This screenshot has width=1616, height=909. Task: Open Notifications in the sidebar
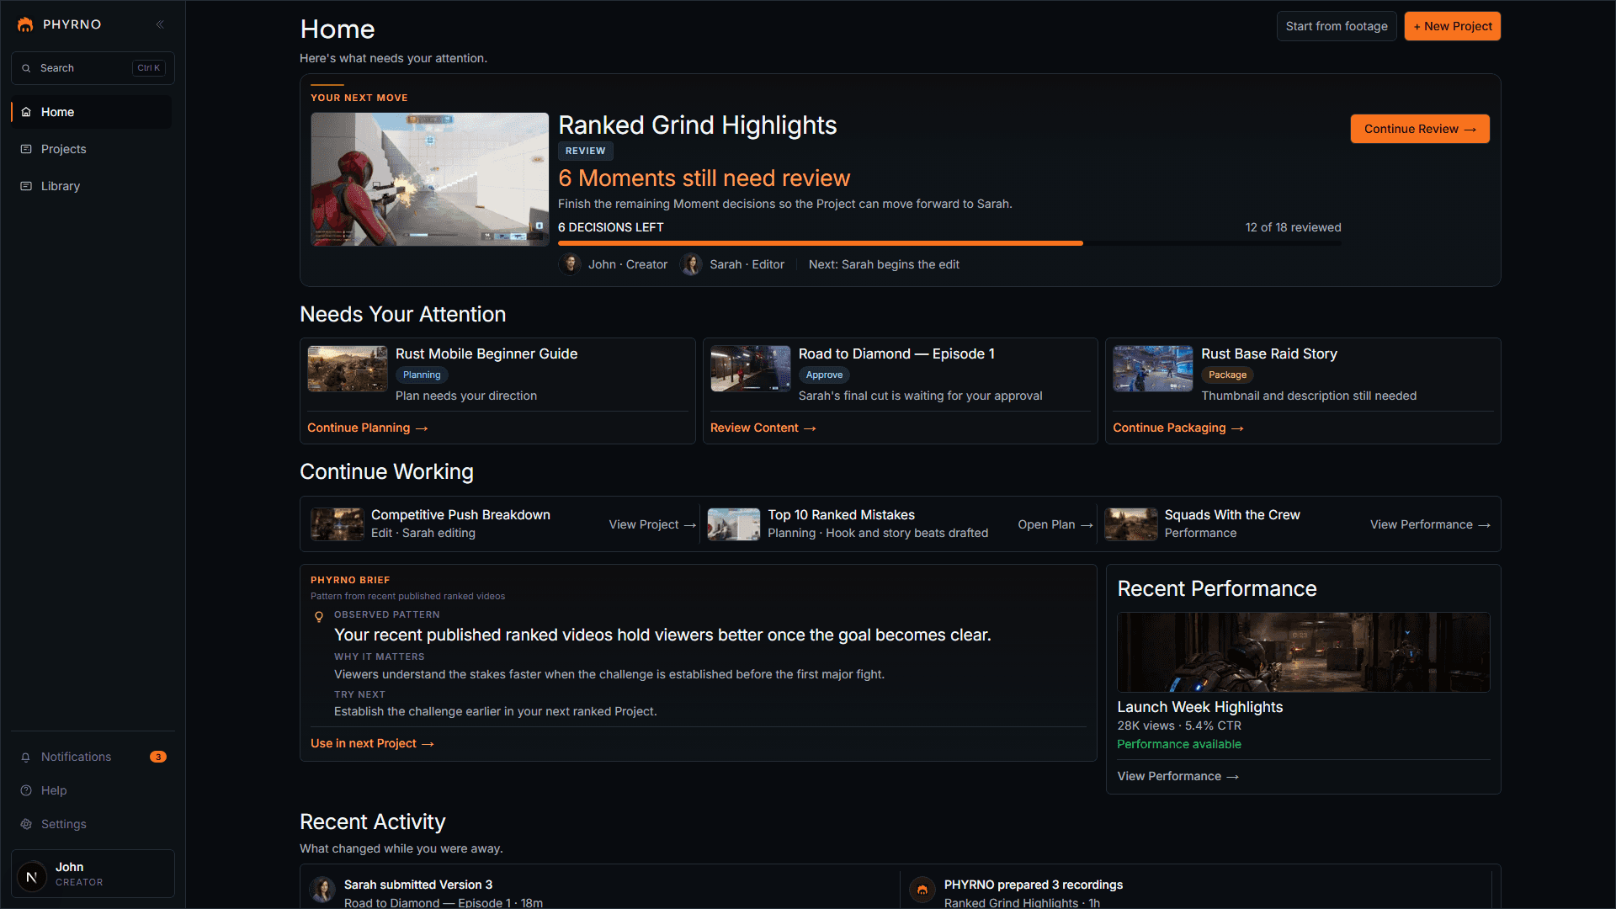click(92, 757)
